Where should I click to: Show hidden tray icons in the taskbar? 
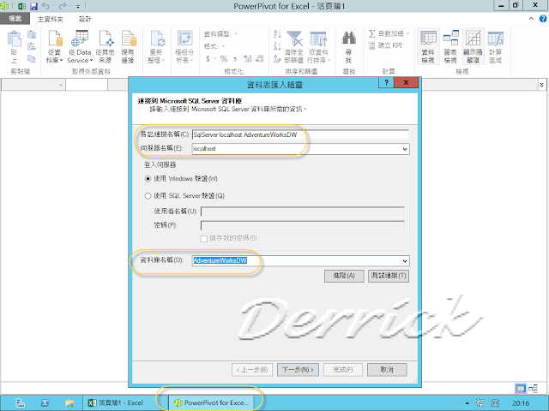coord(467,403)
